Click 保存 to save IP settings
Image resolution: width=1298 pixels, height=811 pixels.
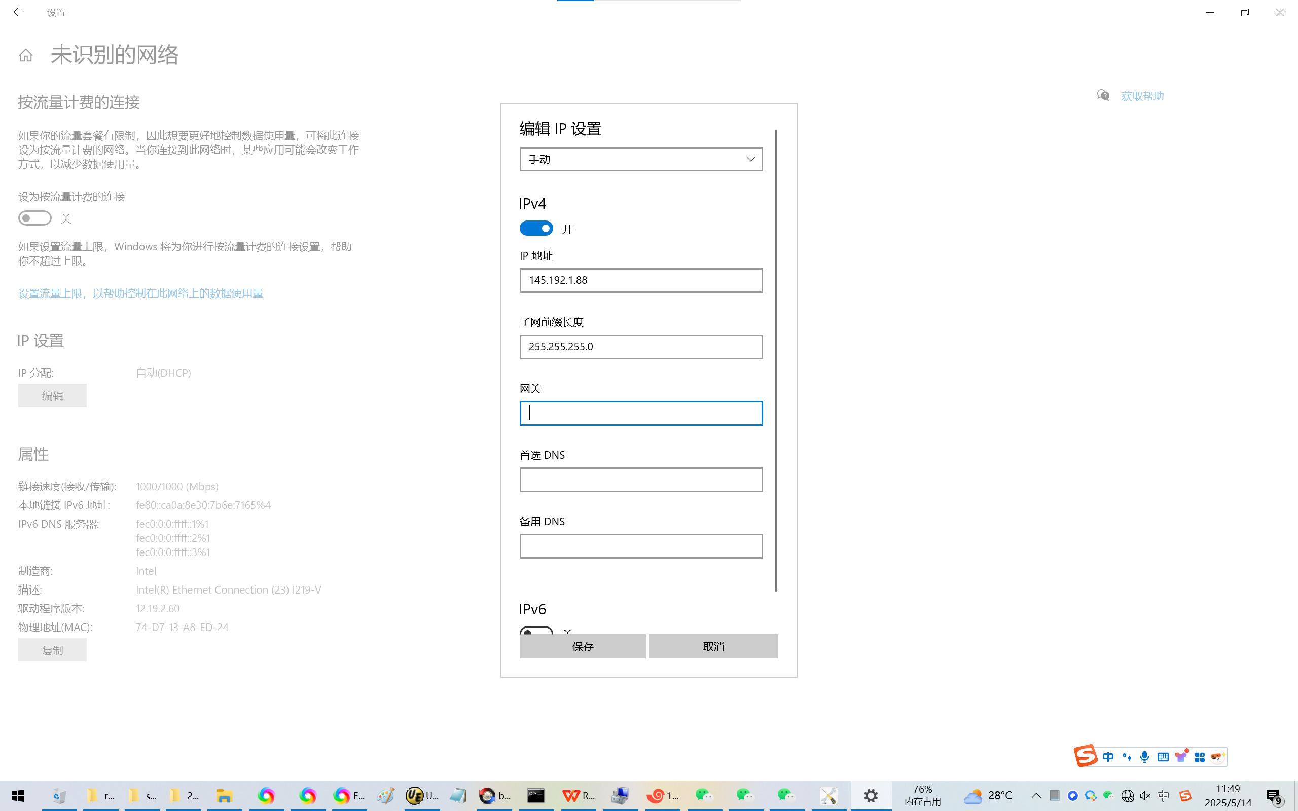point(583,646)
